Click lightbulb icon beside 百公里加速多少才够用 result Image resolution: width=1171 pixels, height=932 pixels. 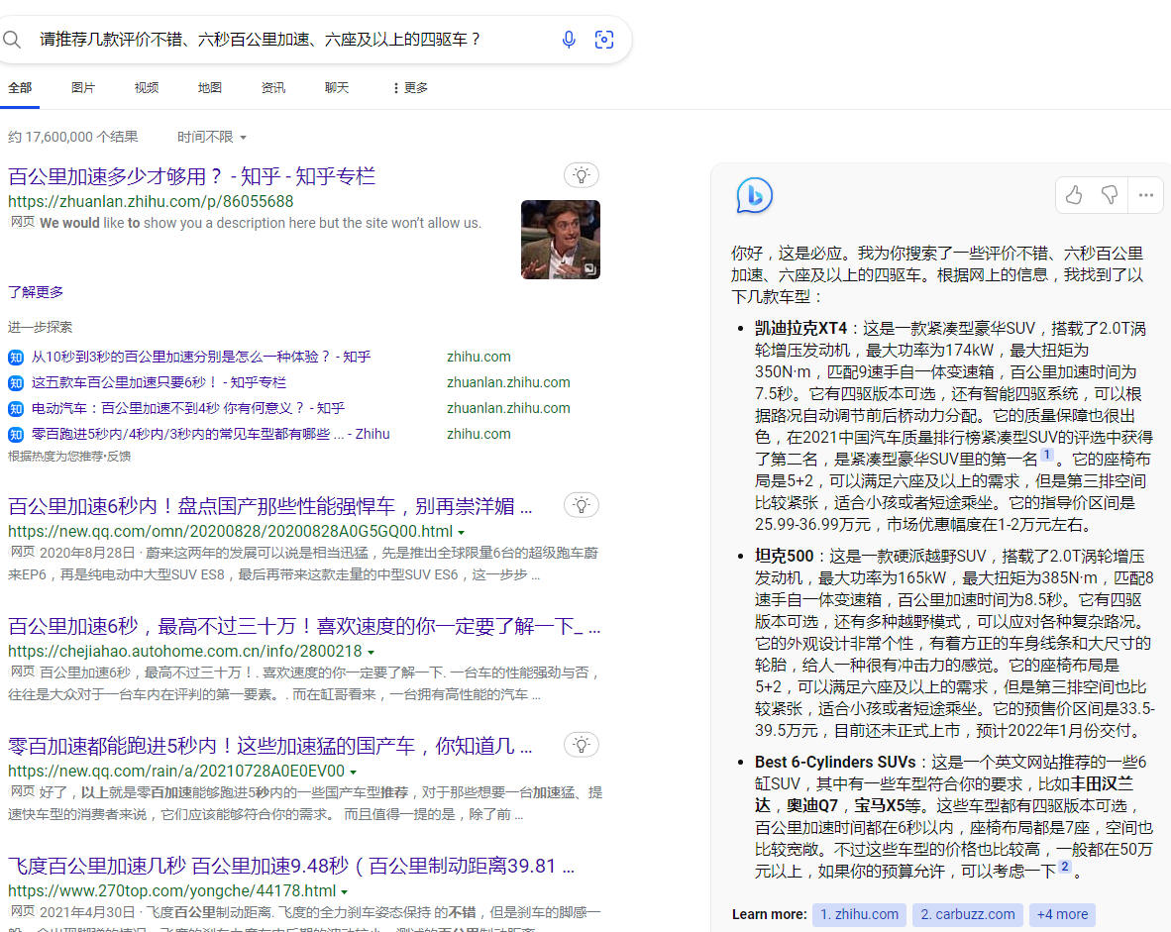(581, 175)
